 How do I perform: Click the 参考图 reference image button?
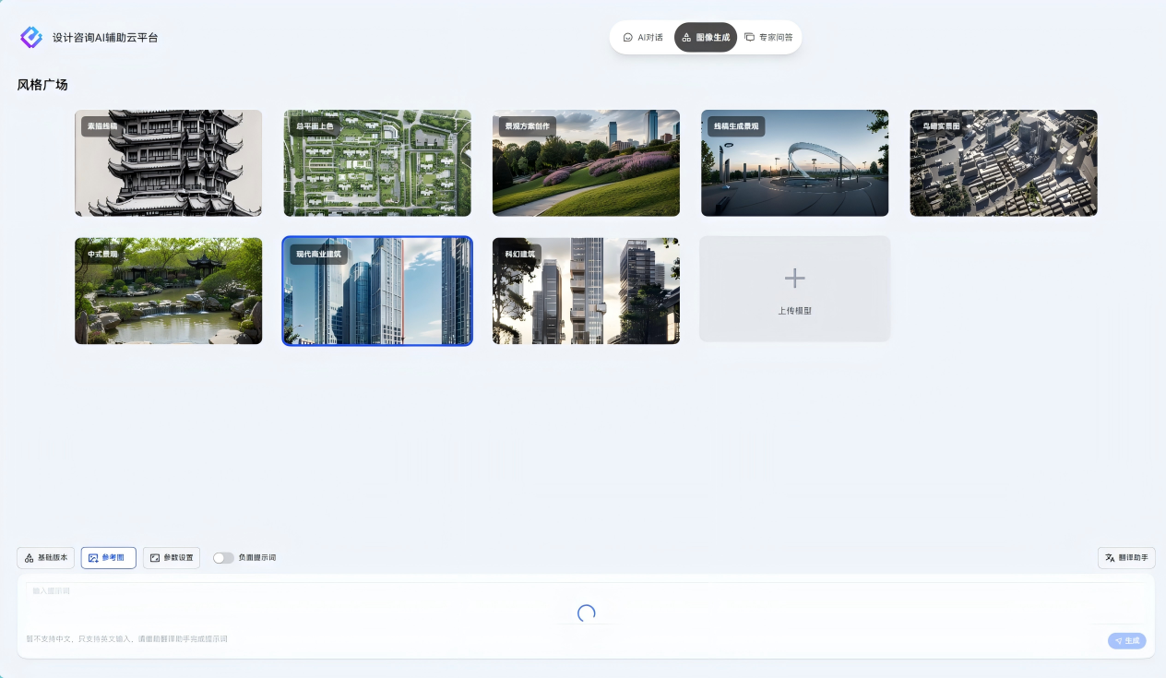tap(109, 558)
